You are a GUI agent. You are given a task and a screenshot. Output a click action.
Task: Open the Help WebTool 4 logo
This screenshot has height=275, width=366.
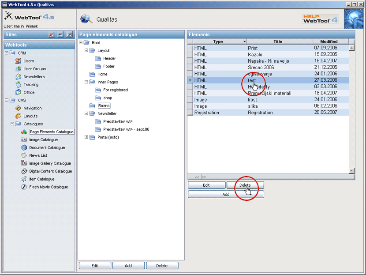coord(320,19)
